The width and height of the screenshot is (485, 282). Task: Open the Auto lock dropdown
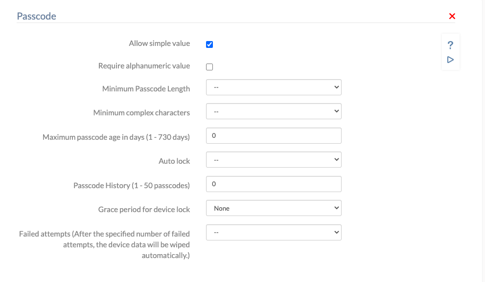(x=274, y=159)
